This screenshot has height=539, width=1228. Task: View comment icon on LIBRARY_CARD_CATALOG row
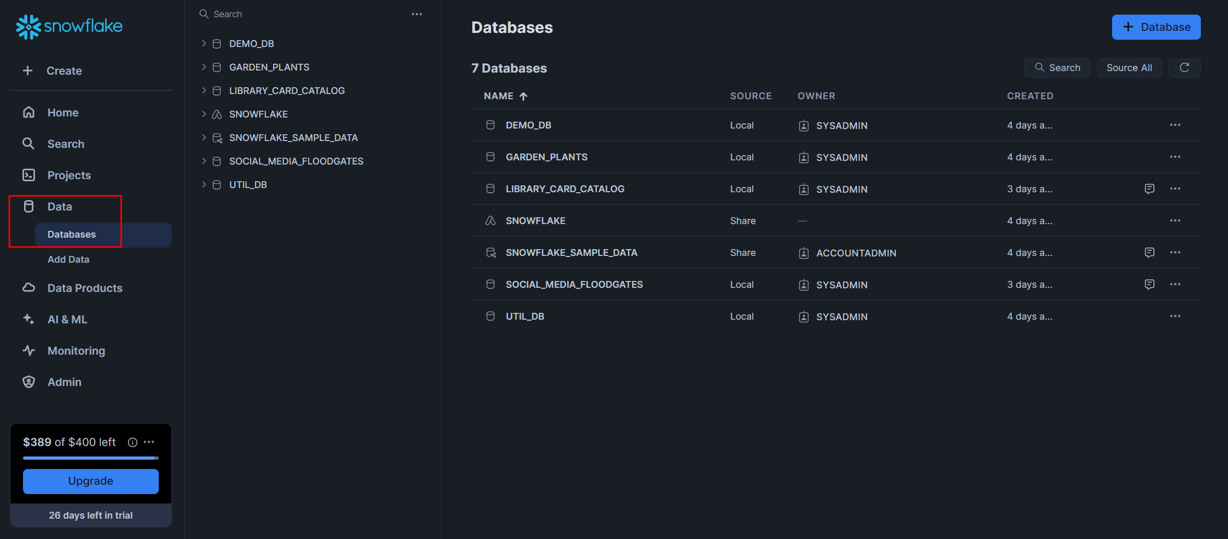click(x=1150, y=189)
